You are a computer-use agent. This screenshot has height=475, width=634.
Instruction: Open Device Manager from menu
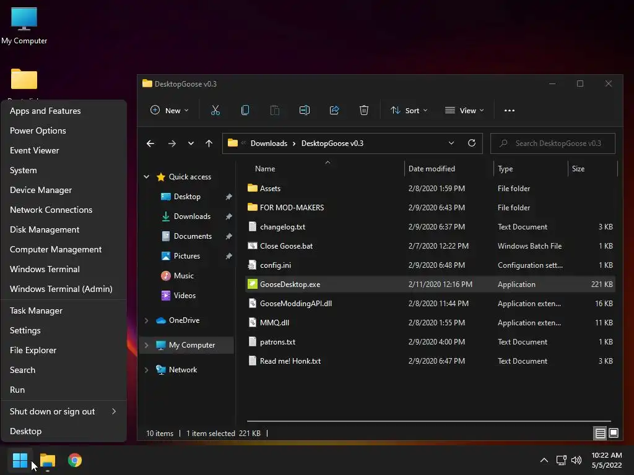[x=64, y=190]
